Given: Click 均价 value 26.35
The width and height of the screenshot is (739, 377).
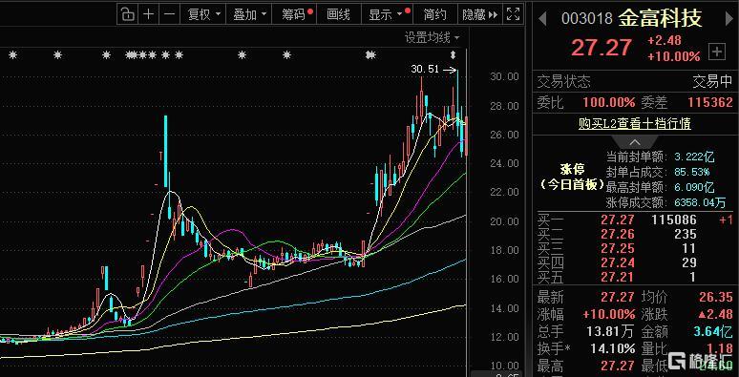Looking at the screenshot, I should pos(716,297).
